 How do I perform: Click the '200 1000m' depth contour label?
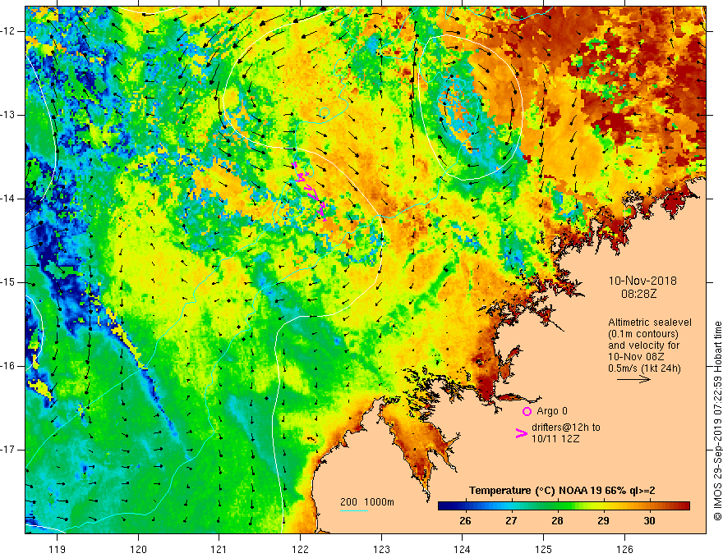[x=367, y=502]
